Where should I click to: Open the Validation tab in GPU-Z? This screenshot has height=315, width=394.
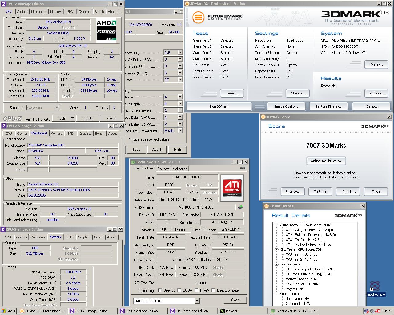(180, 169)
